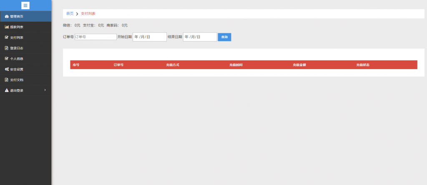Click the 充值方式 column header
The width and height of the screenshot is (427, 185).
click(x=173, y=65)
